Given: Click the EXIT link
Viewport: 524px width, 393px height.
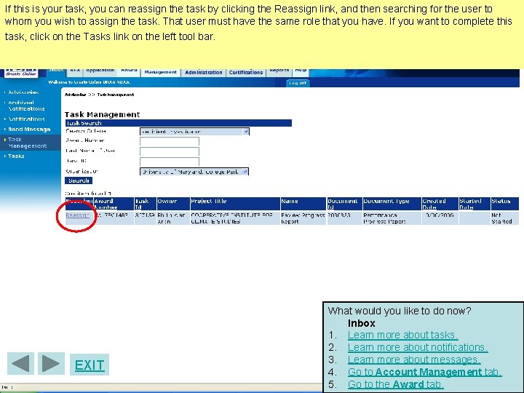Looking at the screenshot, I should coord(90,365).
